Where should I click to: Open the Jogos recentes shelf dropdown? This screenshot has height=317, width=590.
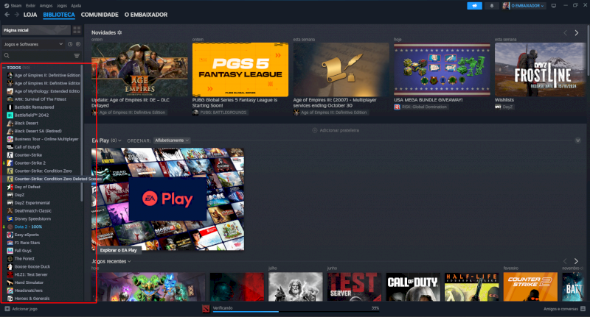pos(130,262)
